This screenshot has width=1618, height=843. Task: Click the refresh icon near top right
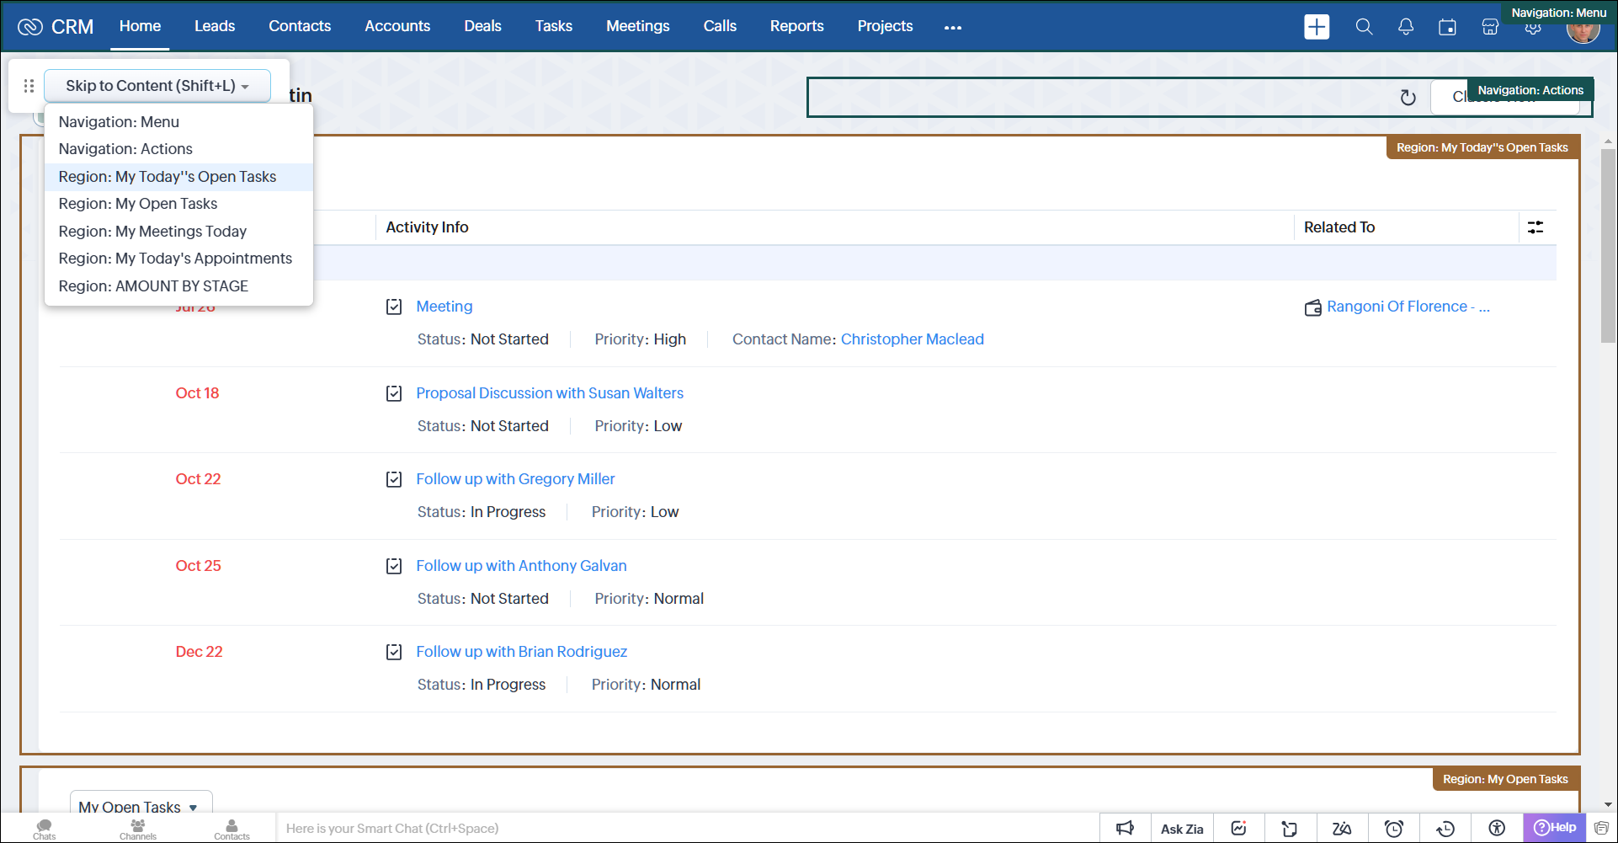pyautogui.click(x=1408, y=98)
